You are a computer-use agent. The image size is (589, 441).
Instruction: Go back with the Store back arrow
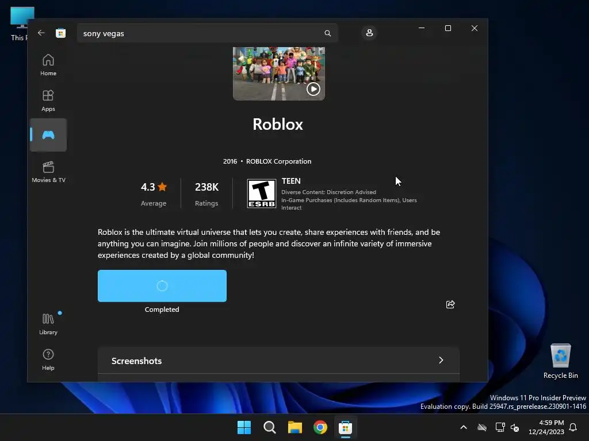coord(41,33)
